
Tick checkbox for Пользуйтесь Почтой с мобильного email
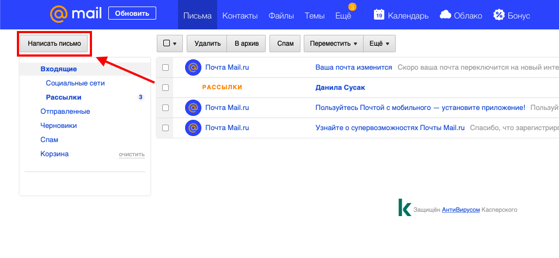165,108
